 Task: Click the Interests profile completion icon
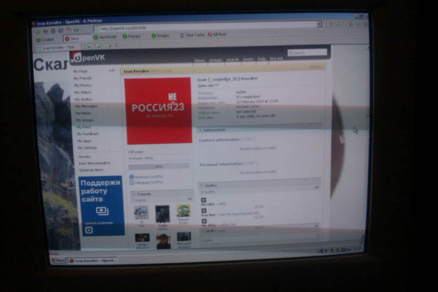(131, 177)
